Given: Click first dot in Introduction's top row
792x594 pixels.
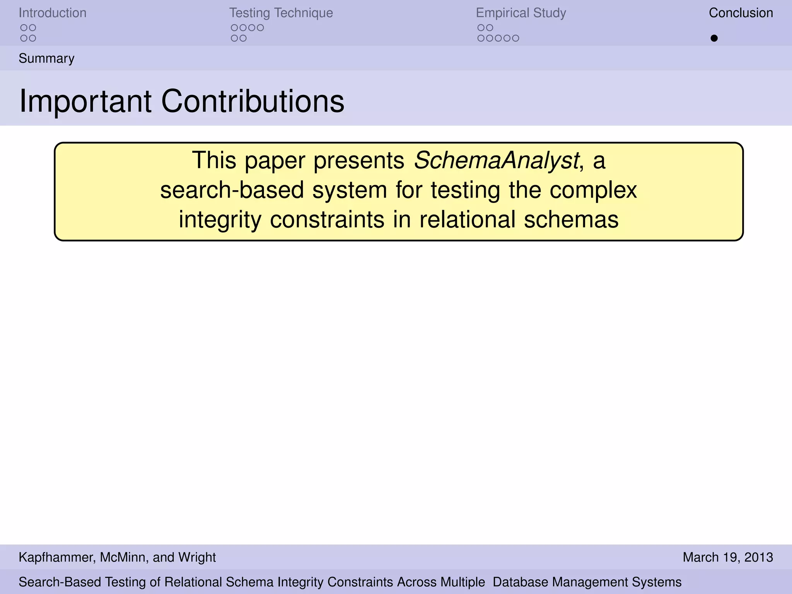Looking at the screenshot, I should click(24, 28).
